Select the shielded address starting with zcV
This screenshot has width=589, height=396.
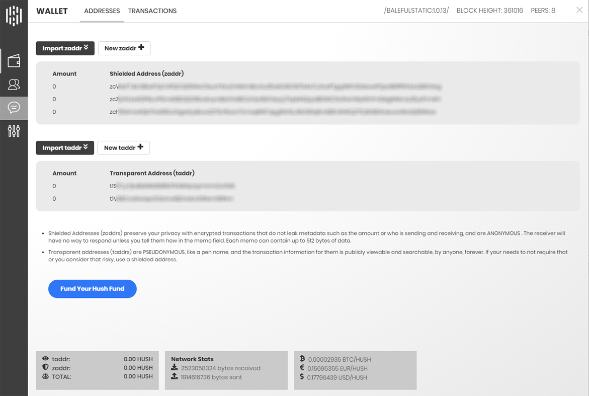(x=275, y=87)
